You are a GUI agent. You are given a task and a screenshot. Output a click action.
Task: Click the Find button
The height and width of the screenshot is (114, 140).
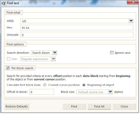pyautogui.click(x=74, y=106)
